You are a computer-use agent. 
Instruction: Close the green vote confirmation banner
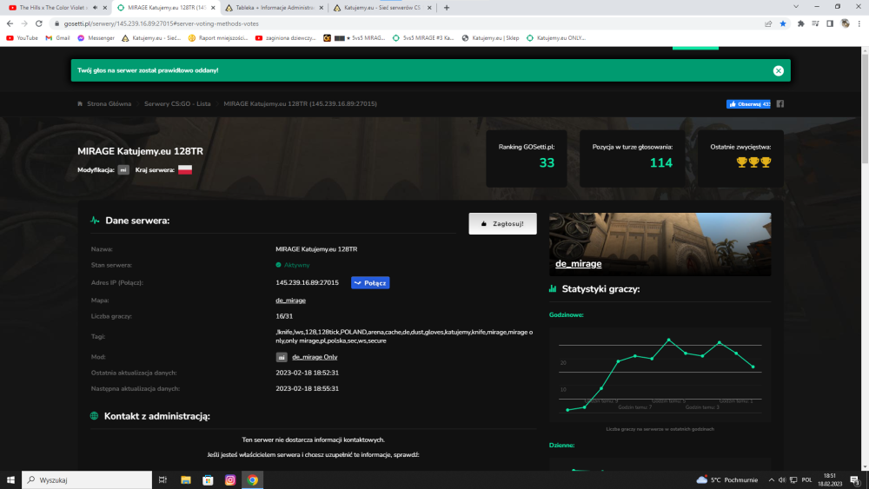778,70
